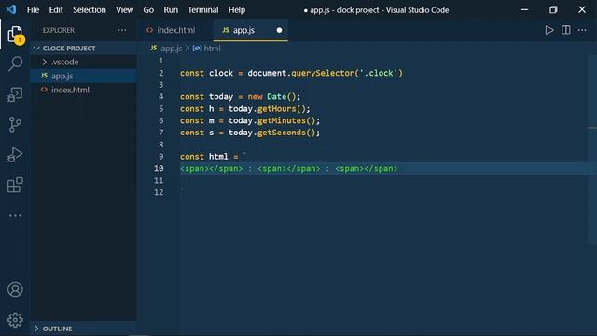Open the Search view
This screenshot has height=336, width=597.
click(15, 63)
